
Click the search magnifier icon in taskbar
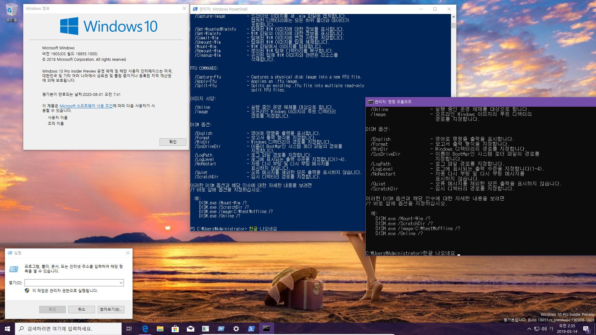[x=21, y=329]
